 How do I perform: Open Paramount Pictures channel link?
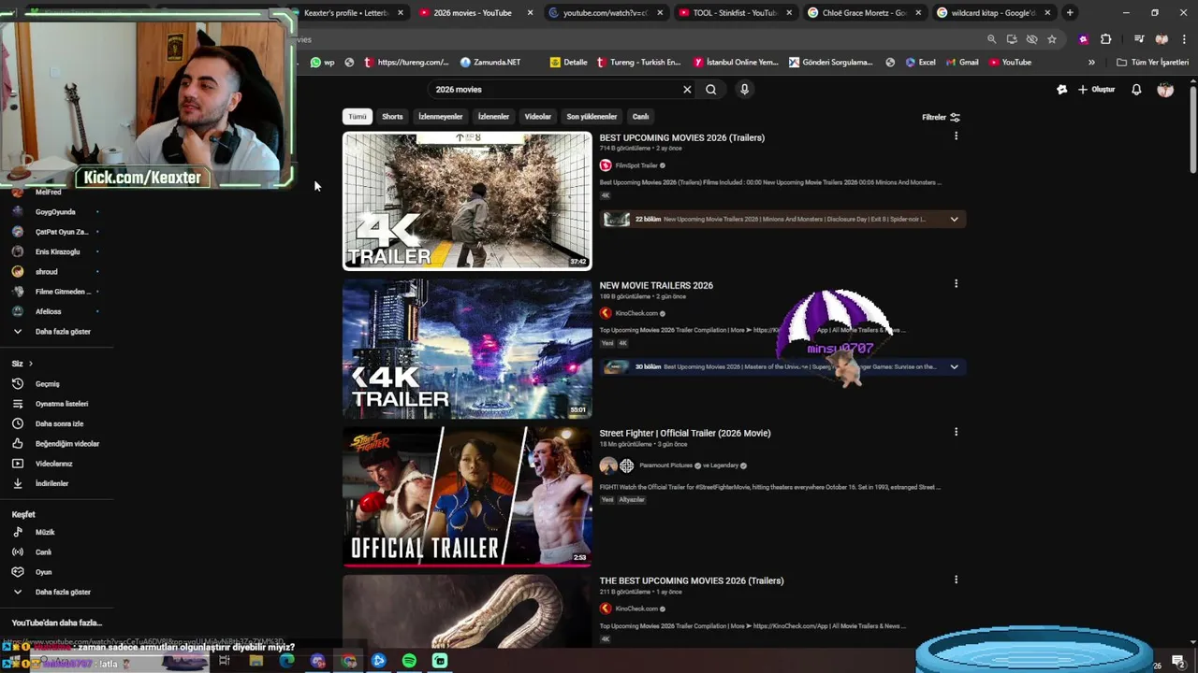pos(665,465)
